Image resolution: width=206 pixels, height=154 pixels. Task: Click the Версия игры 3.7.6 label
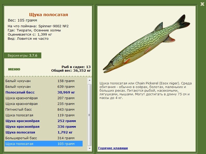click(22, 56)
